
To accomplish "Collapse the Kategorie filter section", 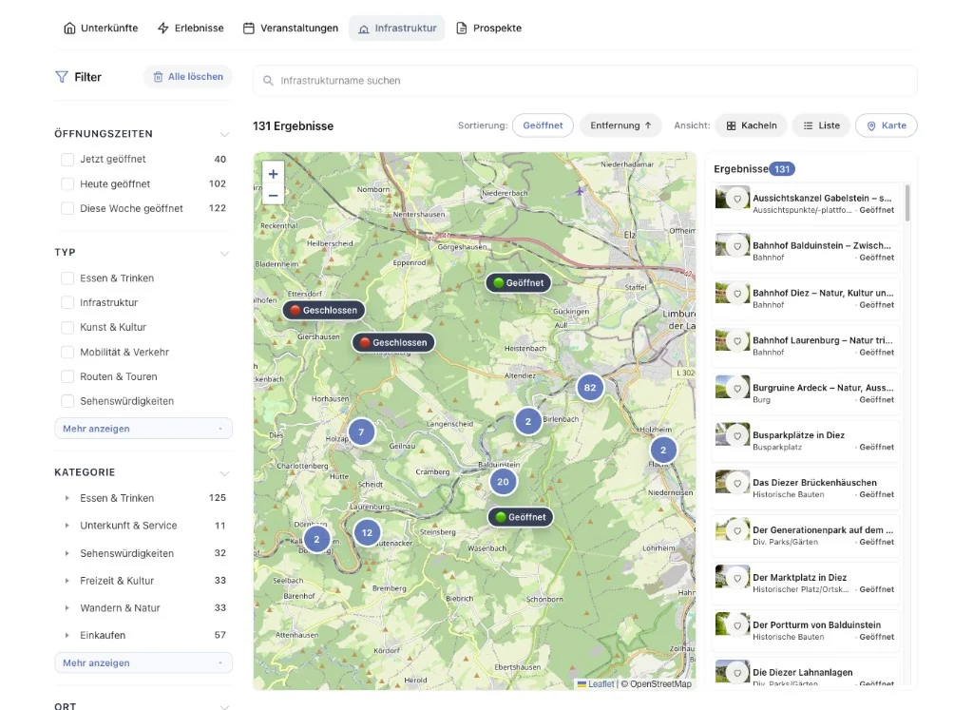I will click(x=224, y=473).
